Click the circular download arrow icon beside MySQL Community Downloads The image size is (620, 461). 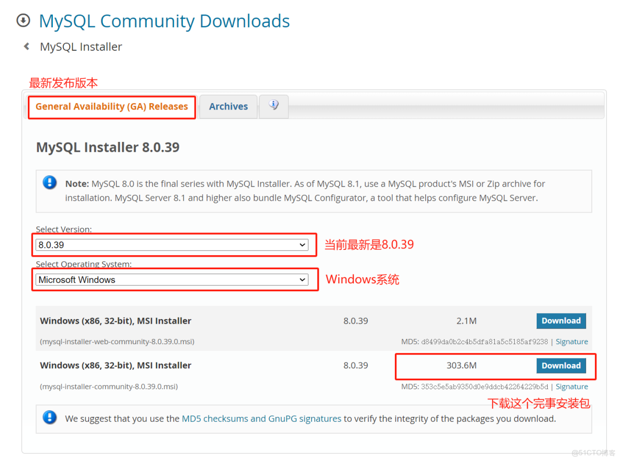click(x=23, y=20)
